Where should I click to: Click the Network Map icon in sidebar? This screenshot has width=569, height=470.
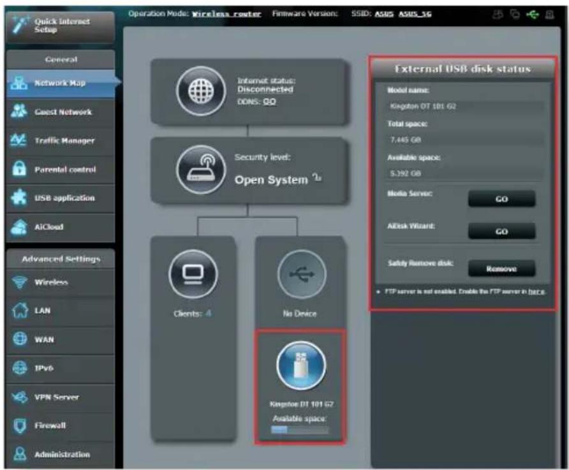[18, 83]
